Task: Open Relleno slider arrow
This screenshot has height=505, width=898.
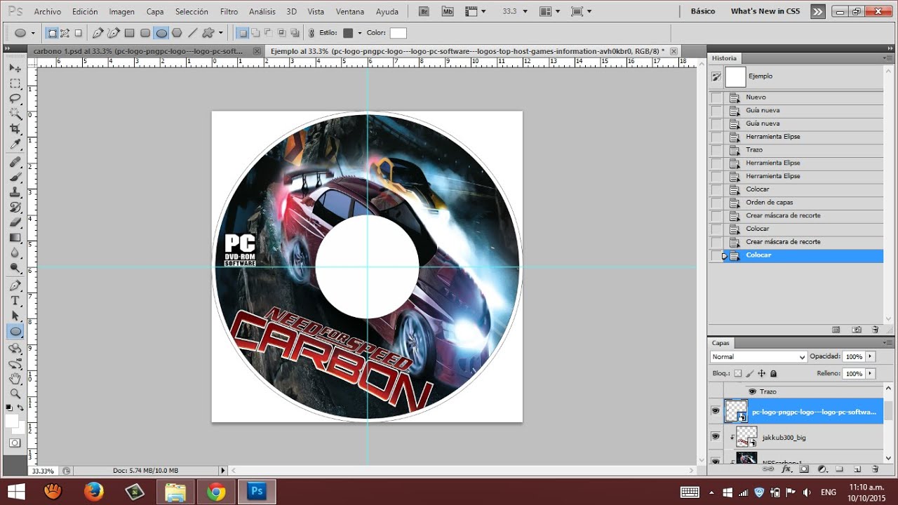Action: 871,374
